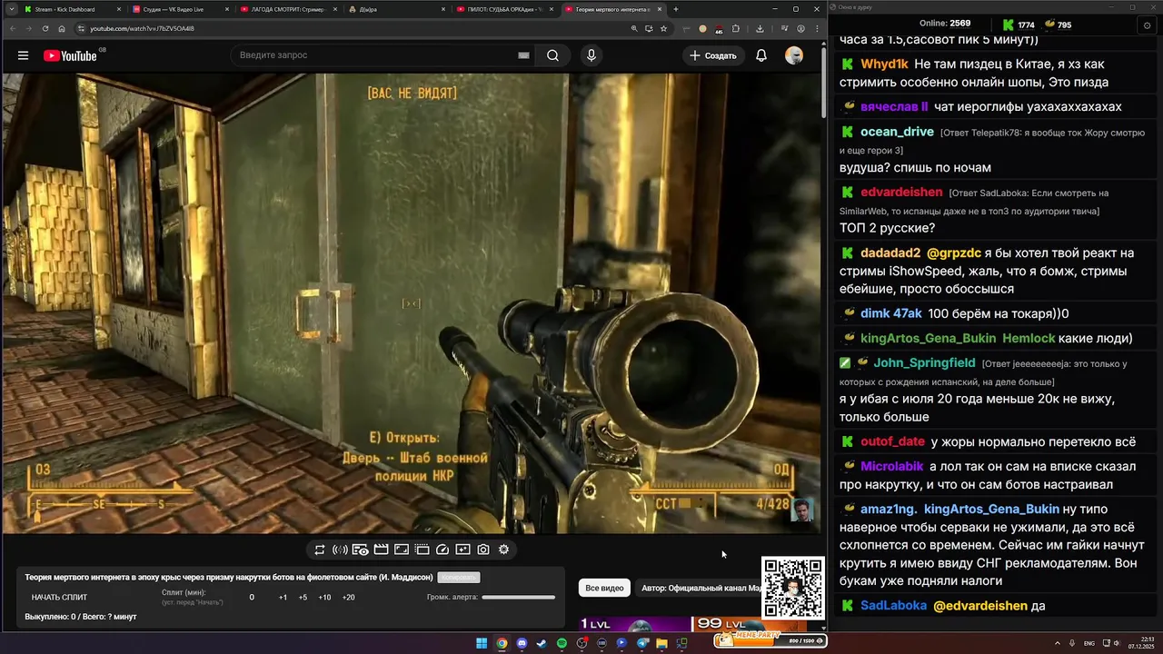This screenshot has width=1163, height=654.
Task: Open a new Chrome tab
Action: (x=675, y=9)
